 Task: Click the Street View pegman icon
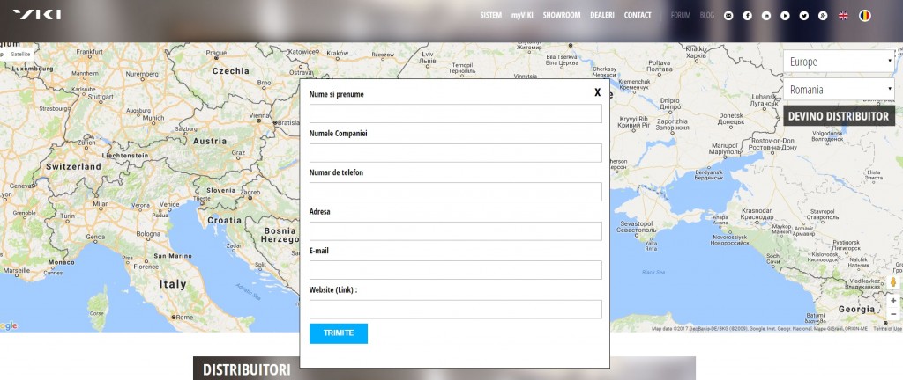(892, 283)
